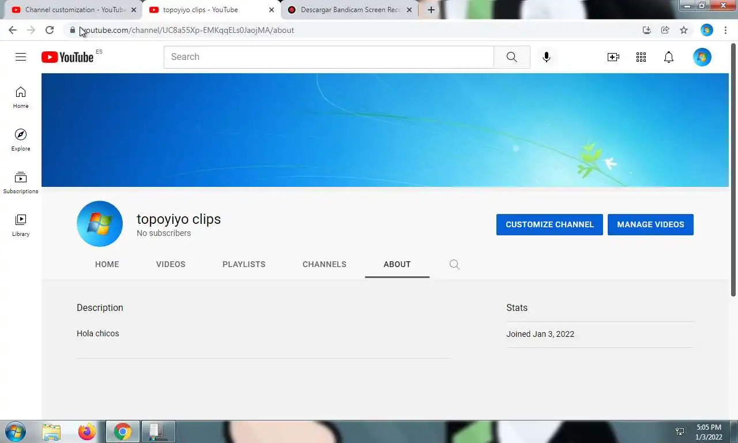Viewport: 738px width, 443px height.
Task: Go to Home in the sidebar
Action: [21, 97]
